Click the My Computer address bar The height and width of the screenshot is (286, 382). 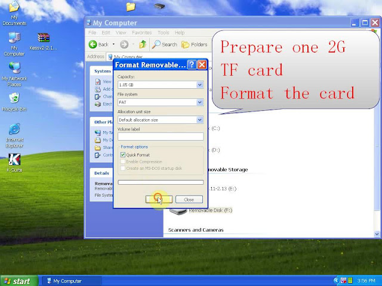point(159,57)
